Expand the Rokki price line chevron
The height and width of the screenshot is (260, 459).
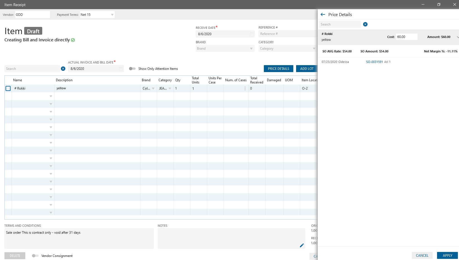tap(458, 37)
